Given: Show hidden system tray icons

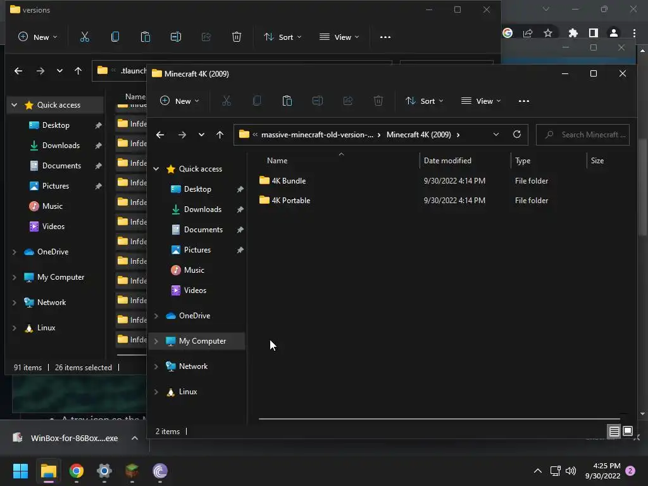Looking at the screenshot, I should point(538,471).
